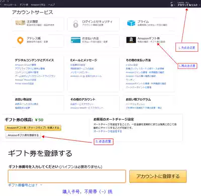Open ヘルプ in the top navigation bar
Image resolution: width=201 pixels, height=196 pixels.
point(51,5)
